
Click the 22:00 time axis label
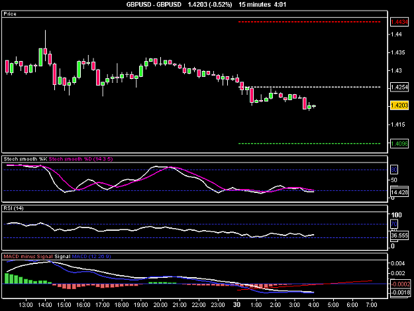199,305
